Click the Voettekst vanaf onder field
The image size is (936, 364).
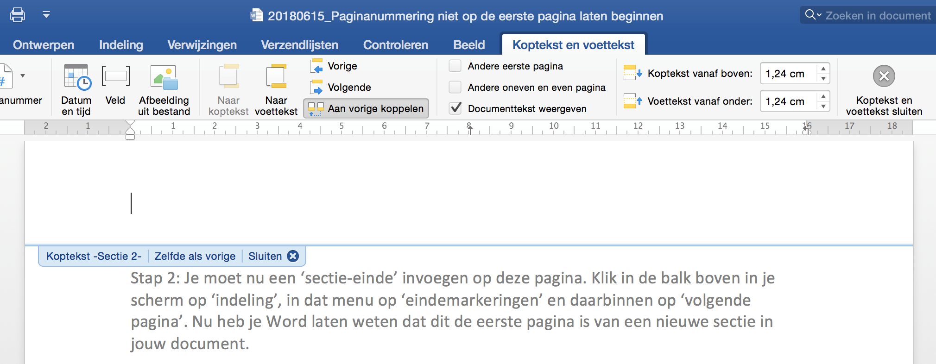tap(789, 101)
